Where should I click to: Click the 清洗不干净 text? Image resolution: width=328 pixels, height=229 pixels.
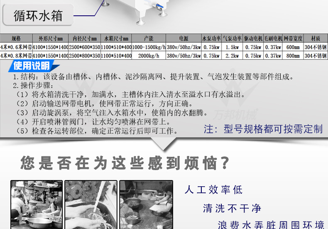[232, 208]
